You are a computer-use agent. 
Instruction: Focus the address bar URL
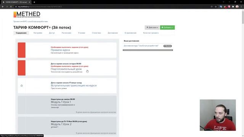40,7
